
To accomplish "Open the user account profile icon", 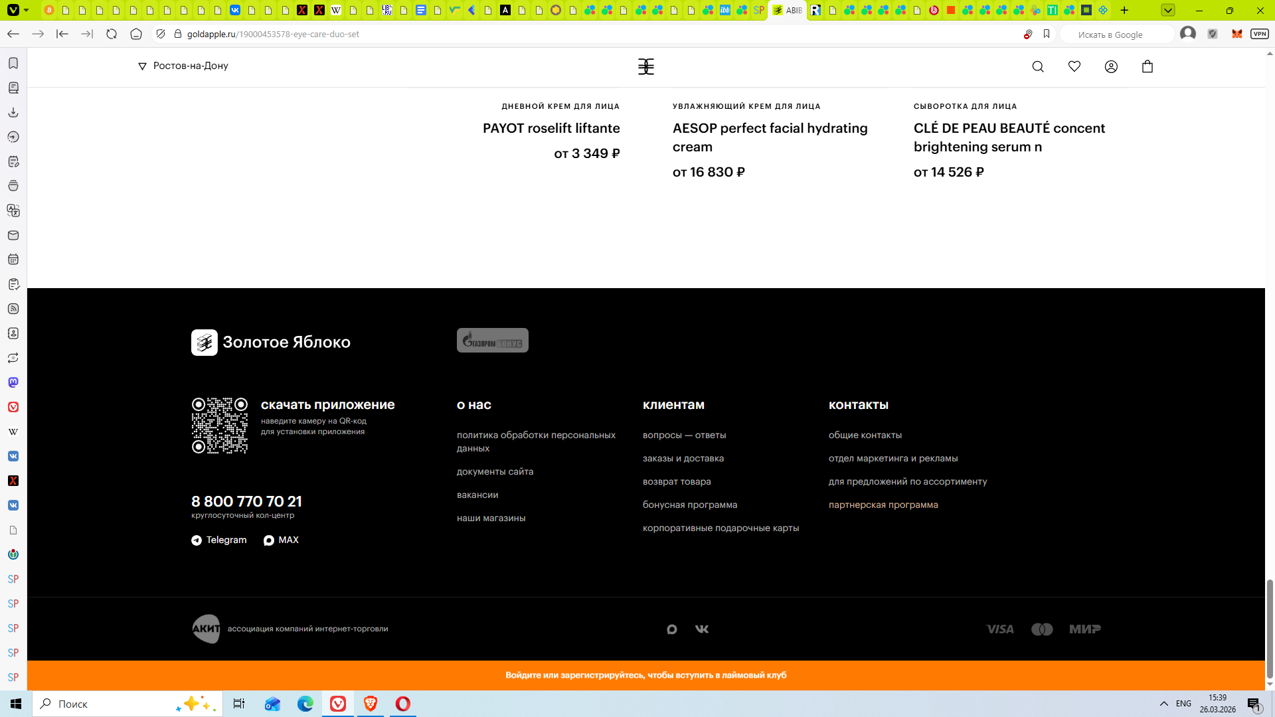I will click(x=1111, y=66).
